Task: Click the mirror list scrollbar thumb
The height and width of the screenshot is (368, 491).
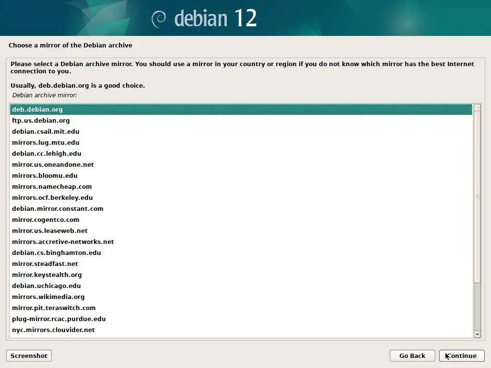Action: coord(477,197)
